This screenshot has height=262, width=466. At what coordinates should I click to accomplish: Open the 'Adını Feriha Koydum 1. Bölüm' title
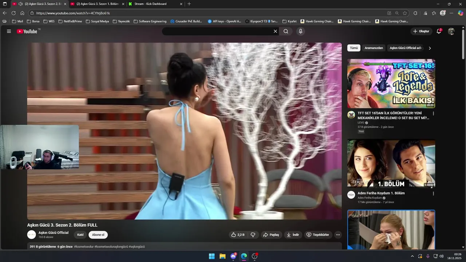381,193
